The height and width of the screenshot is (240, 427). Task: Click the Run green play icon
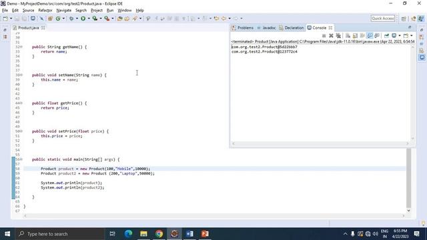pos(83,19)
